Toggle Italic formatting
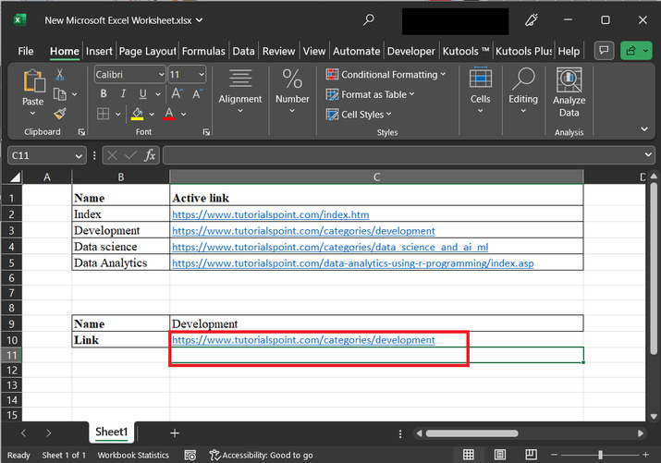This screenshot has height=463, width=661. 124,94
